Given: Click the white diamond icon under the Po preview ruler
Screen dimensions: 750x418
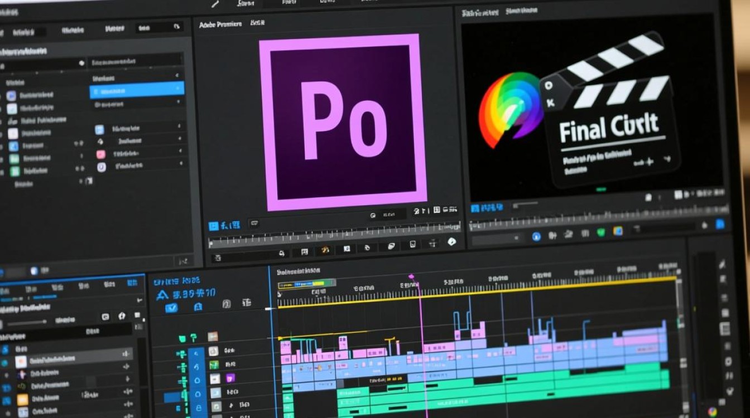Looking at the screenshot, I should coord(451,242).
